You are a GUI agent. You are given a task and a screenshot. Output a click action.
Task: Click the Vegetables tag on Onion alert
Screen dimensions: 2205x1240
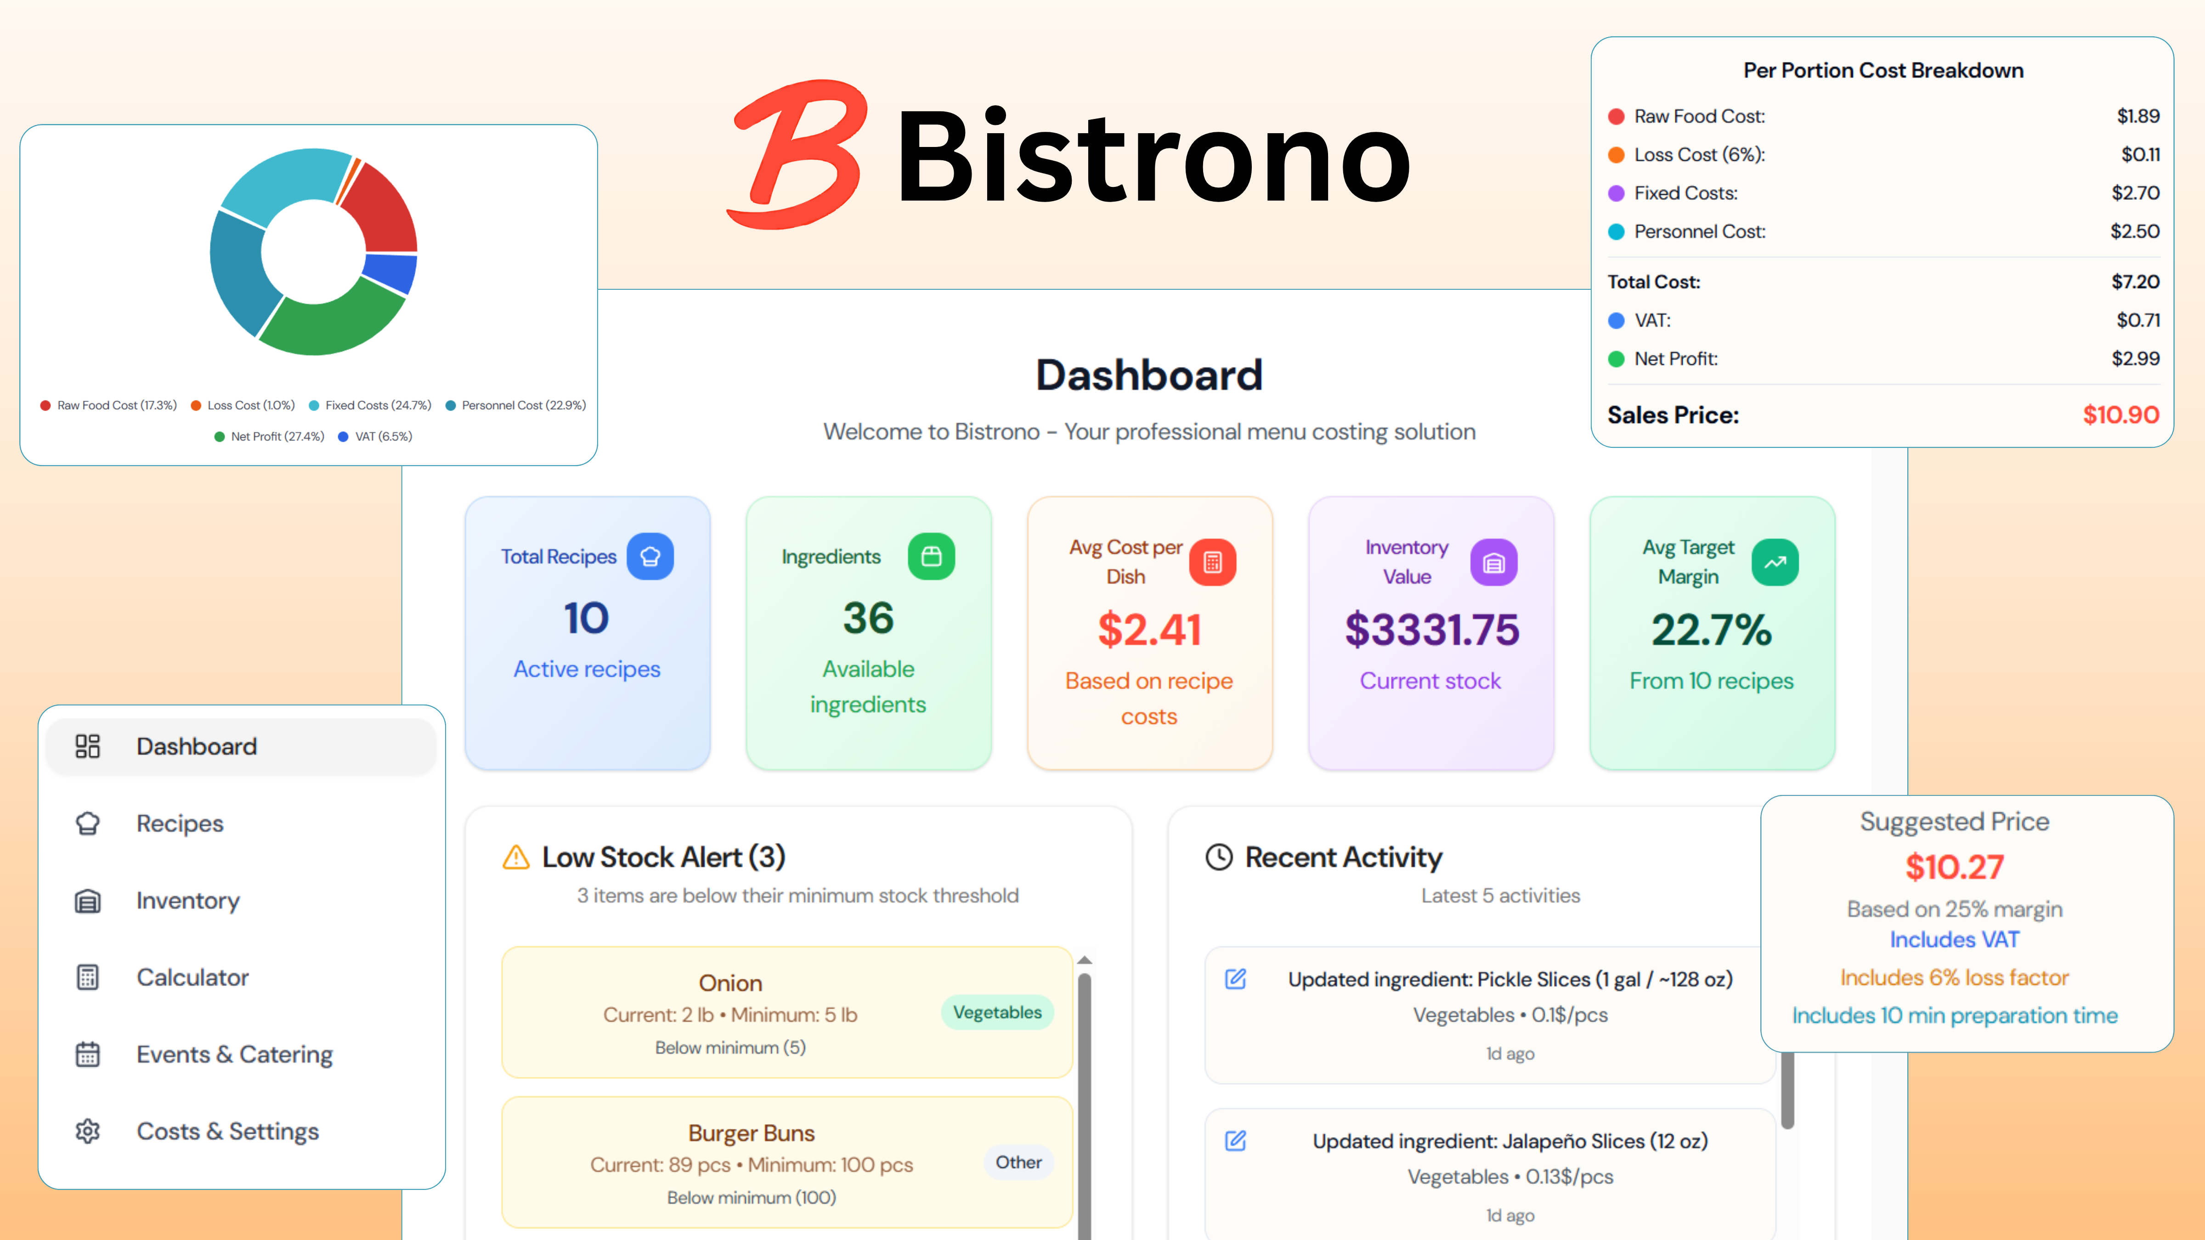997,1012
